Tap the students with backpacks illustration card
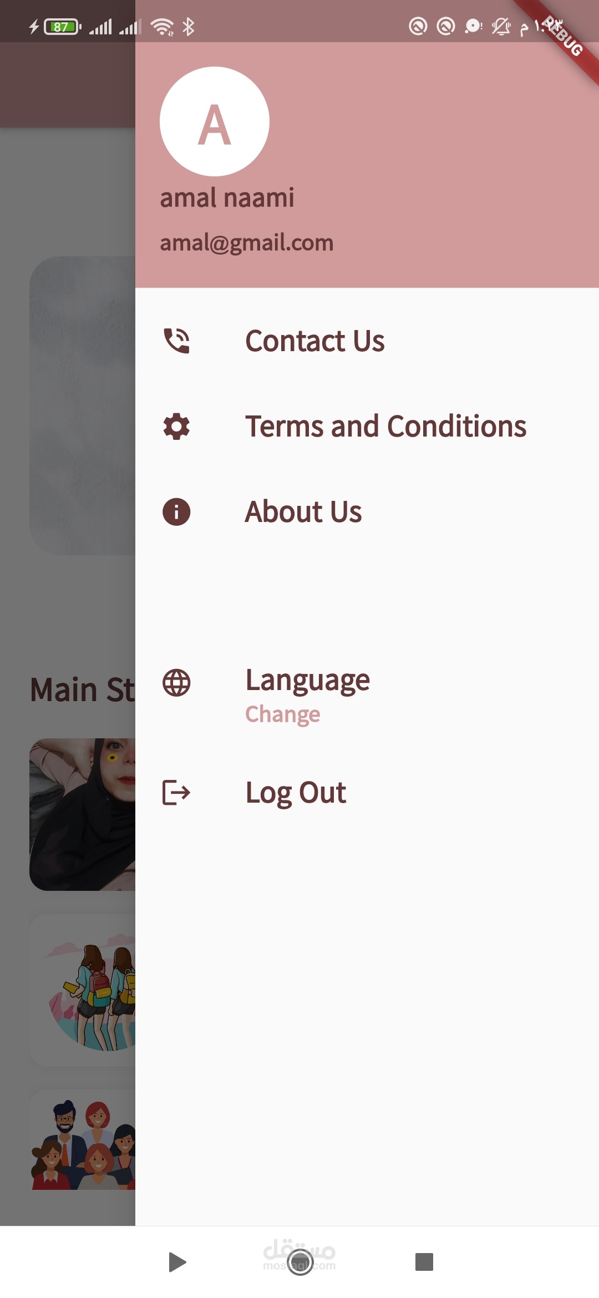599x1298 pixels. coord(83,990)
